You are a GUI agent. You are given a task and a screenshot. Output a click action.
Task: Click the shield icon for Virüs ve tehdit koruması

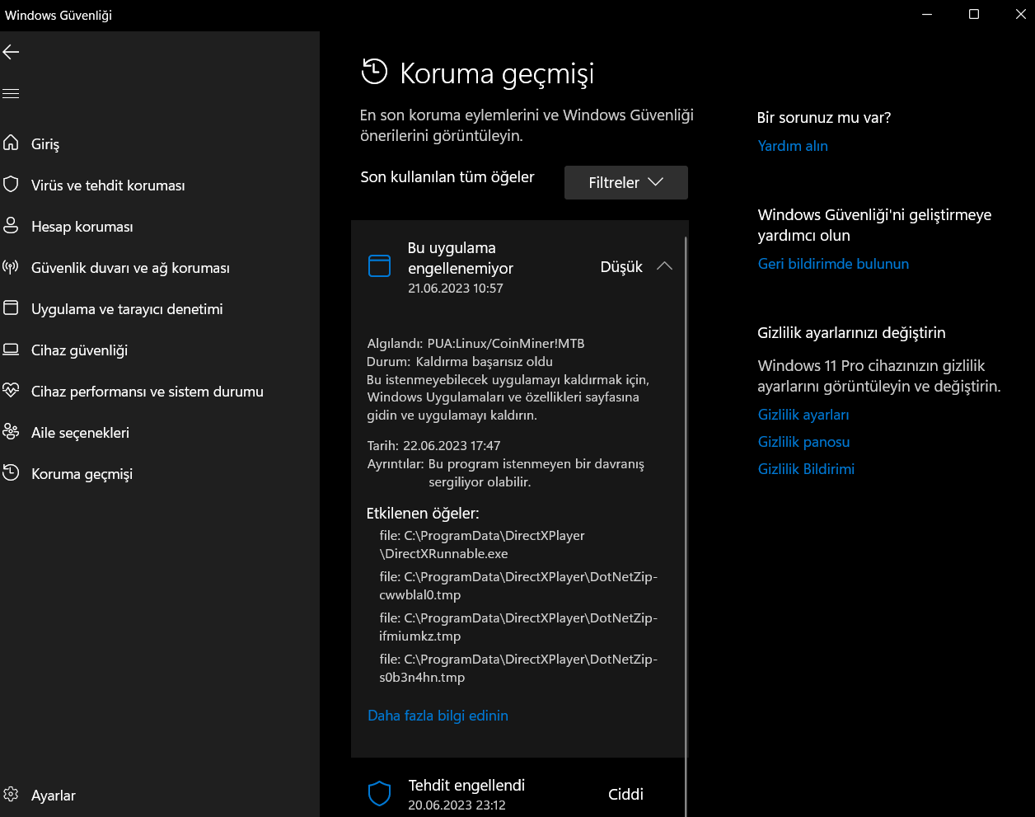pyautogui.click(x=11, y=185)
